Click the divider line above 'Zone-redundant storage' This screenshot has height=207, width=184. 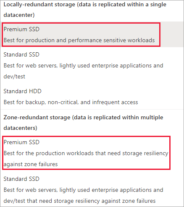(x=92, y=109)
